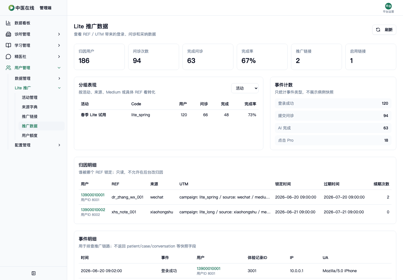Click the 启用链接 1 card

point(371,57)
